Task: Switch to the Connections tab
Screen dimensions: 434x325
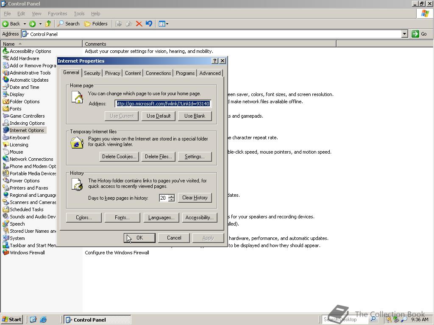Action: pyautogui.click(x=159, y=73)
